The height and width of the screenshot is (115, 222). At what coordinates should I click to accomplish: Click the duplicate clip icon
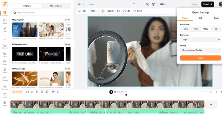pos(53,92)
